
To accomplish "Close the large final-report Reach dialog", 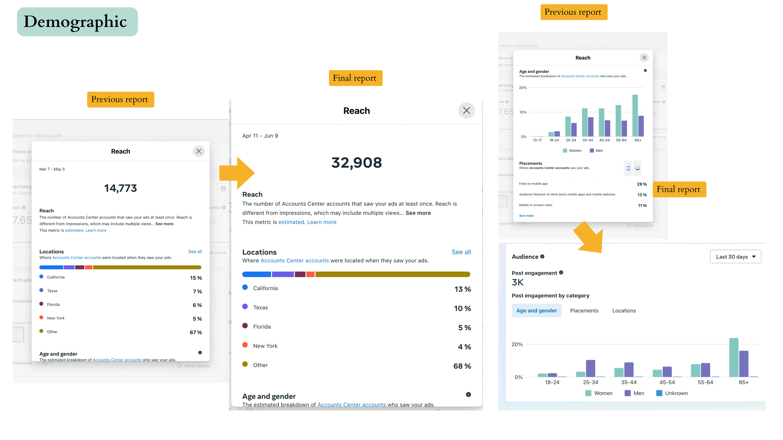I will [466, 110].
